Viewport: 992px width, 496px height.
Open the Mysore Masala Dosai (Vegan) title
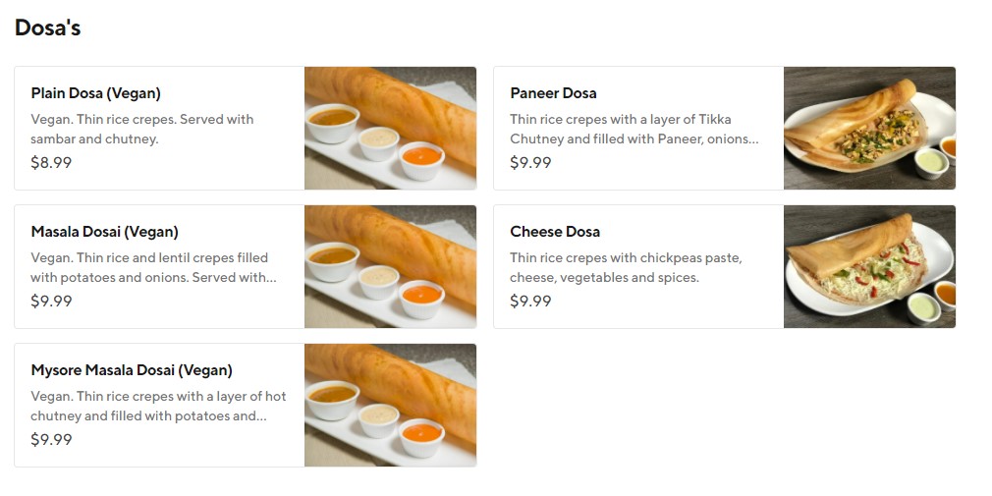[x=132, y=370]
